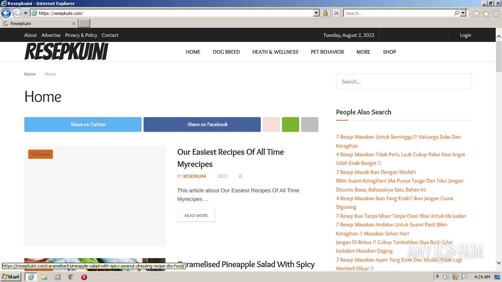
Task: Open the pineapple salad article thumbnail
Action: [95, 264]
